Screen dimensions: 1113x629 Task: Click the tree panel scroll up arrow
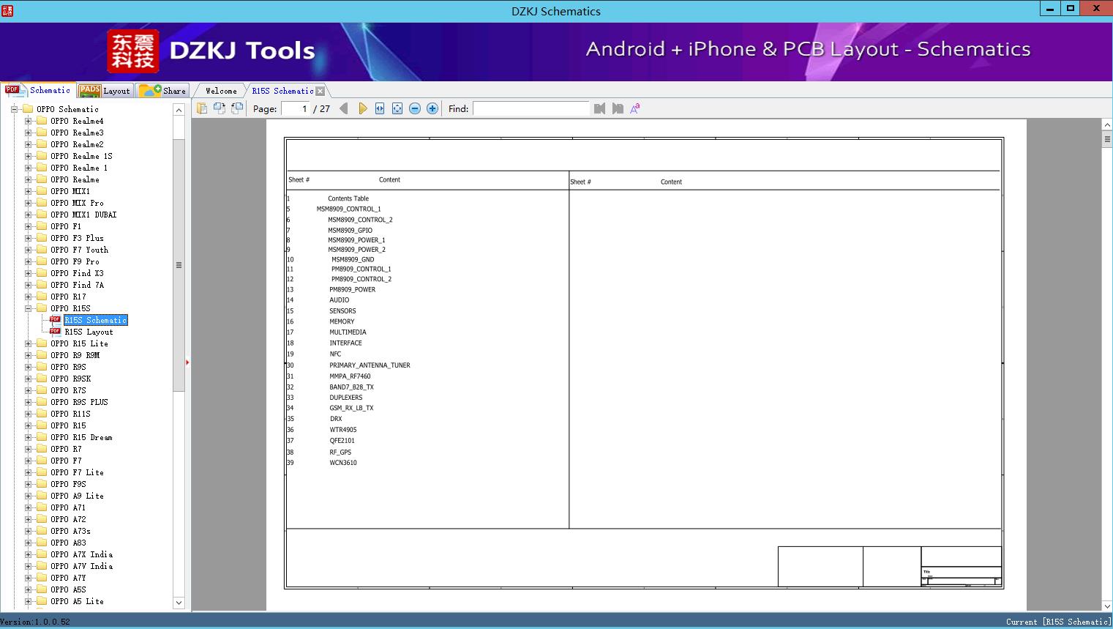coord(179,110)
